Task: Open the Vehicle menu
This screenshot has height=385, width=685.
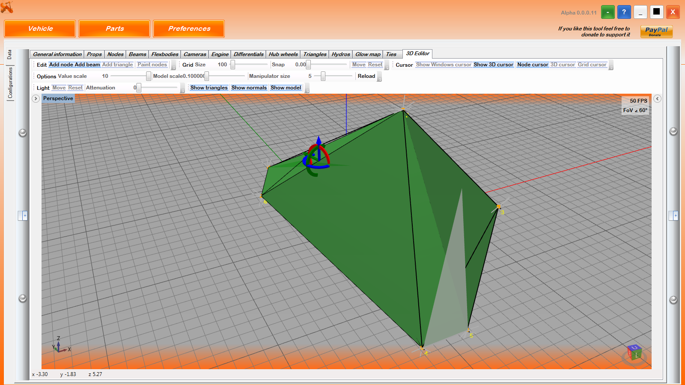Action: [x=40, y=29]
